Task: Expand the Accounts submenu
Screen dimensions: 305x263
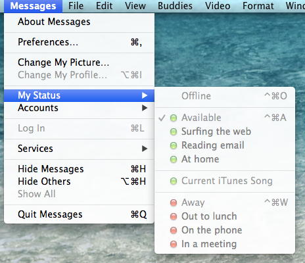Action: tap(79, 108)
